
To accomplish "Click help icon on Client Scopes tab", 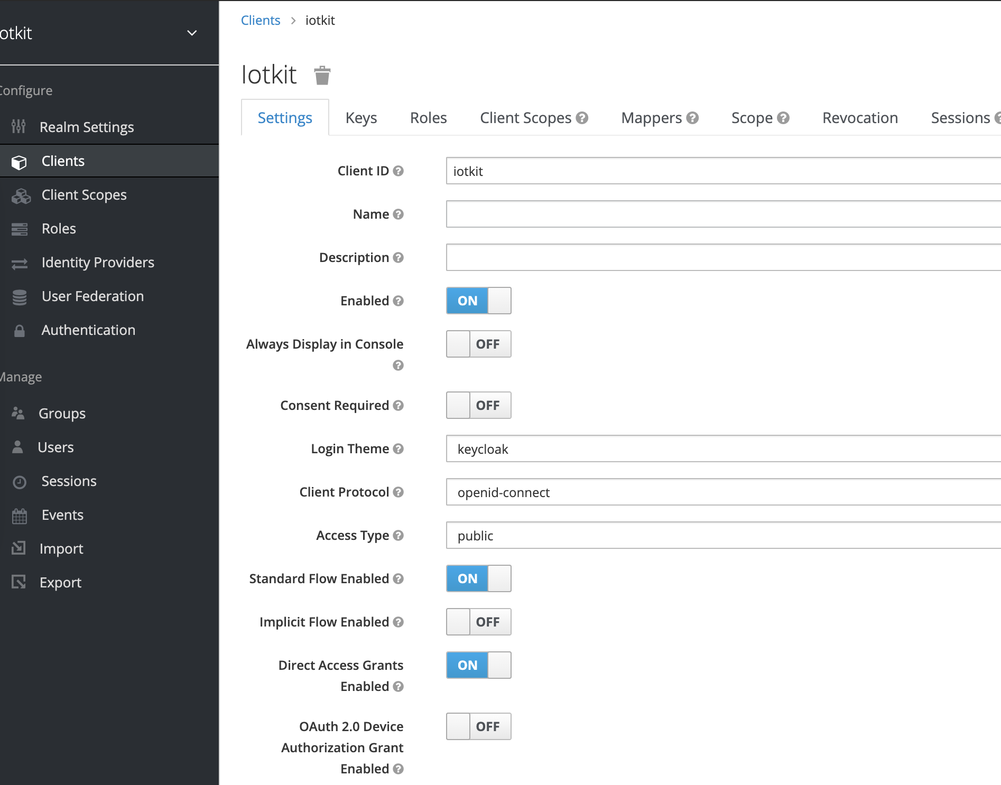I will click(x=582, y=118).
